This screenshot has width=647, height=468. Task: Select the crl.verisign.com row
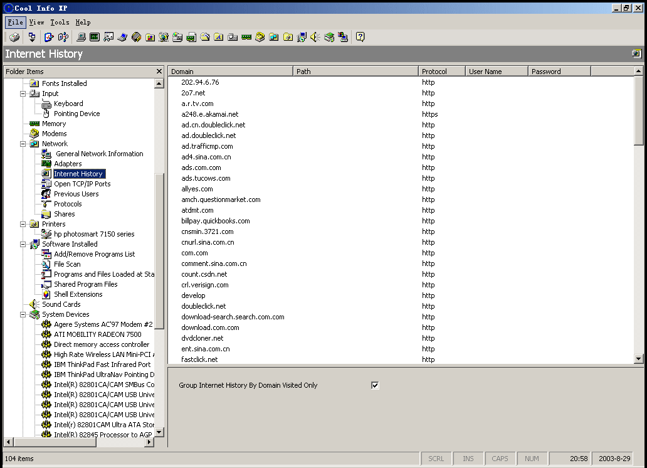pyautogui.click(x=401, y=285)
